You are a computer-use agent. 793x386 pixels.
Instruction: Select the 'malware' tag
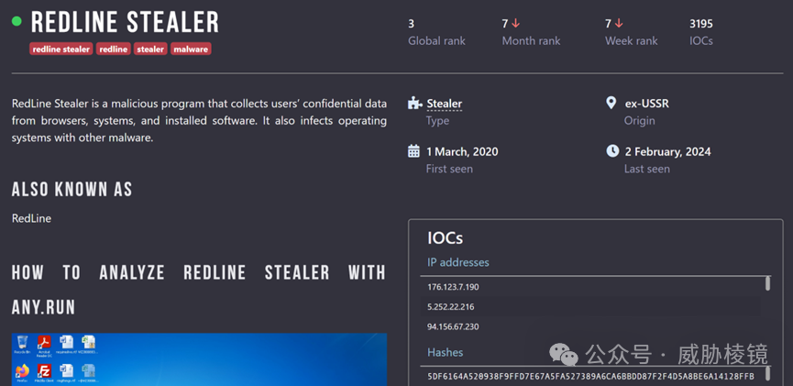[191, 50]
